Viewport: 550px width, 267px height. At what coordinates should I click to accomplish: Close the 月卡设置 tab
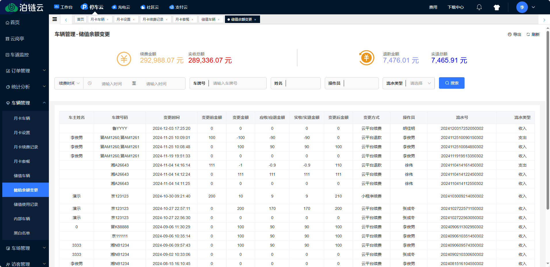tap(134, 20)
